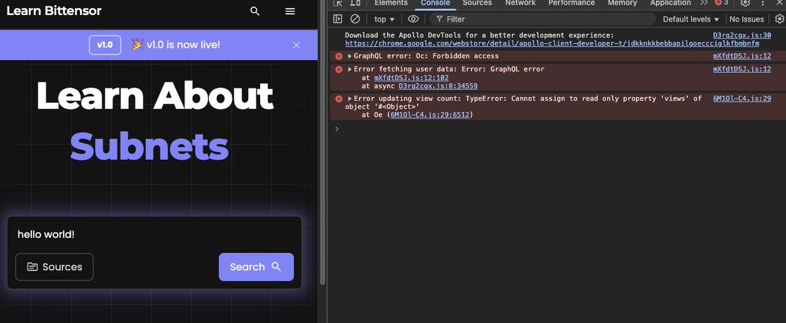The width and height of the screenshot is (786, 323).
Task: Focus the console Filter field
Action: [543, 19]
